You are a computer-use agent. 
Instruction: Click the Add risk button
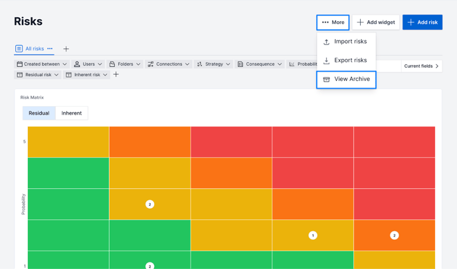pyautogui.click(x=422, y=23)
